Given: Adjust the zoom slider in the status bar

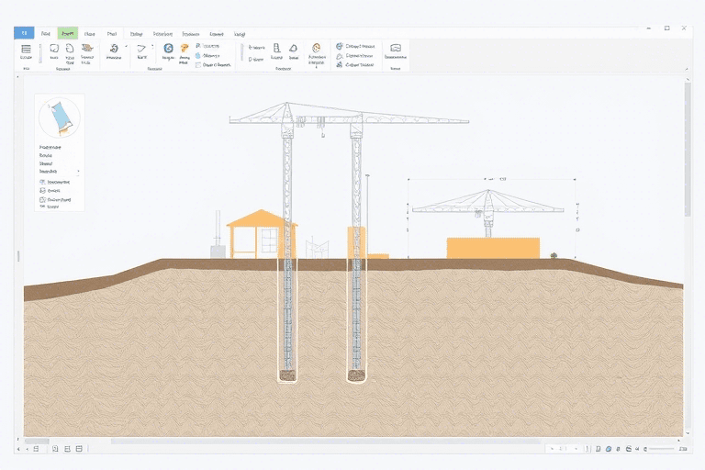Looking at the screenshot, I should point(661,449).
